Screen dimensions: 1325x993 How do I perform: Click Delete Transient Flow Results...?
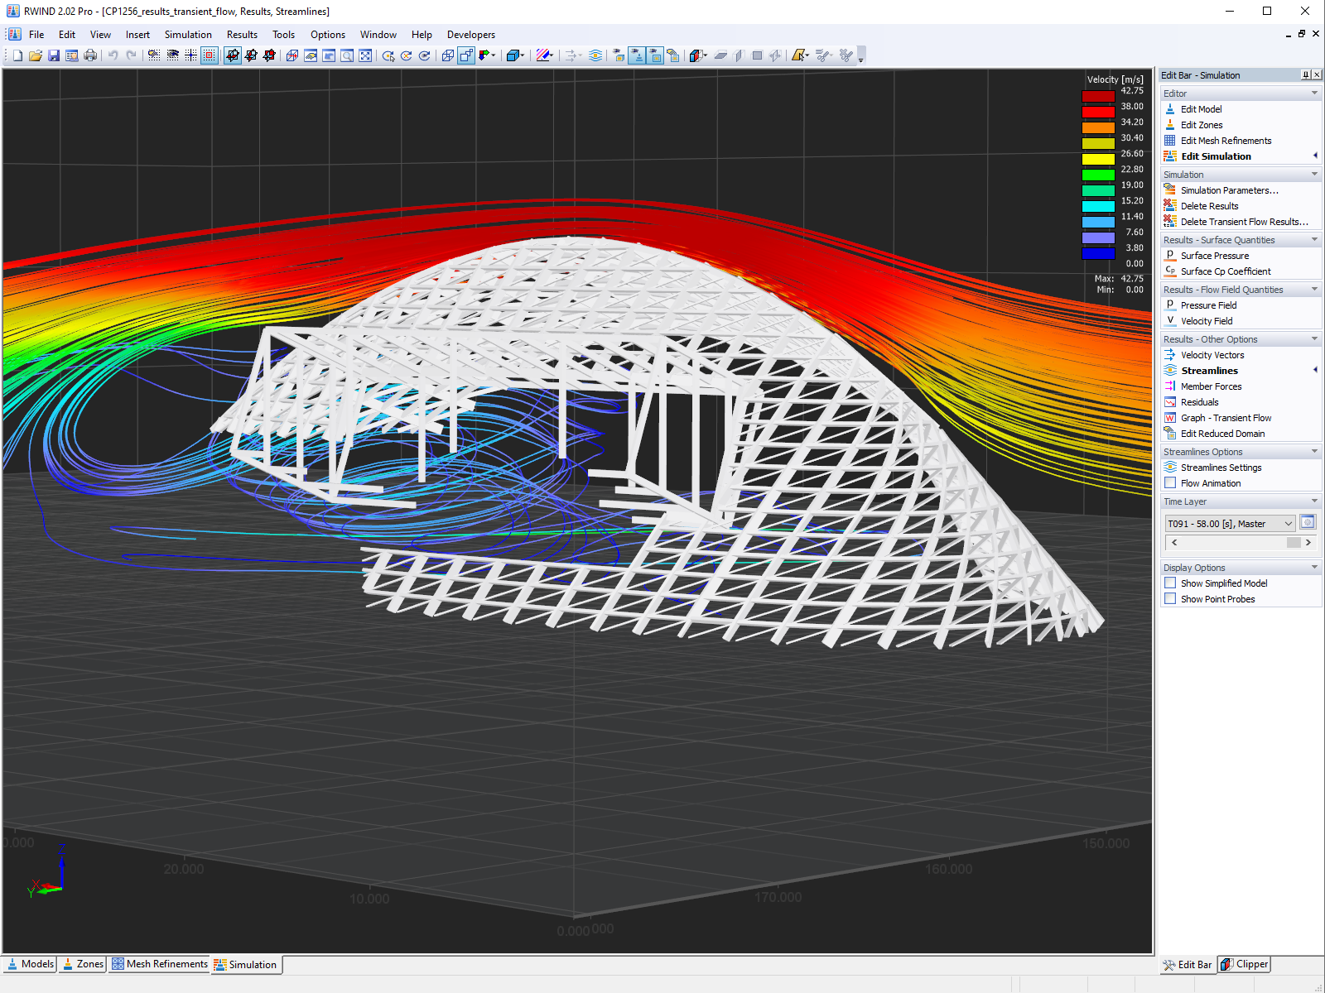point(1245,222)
